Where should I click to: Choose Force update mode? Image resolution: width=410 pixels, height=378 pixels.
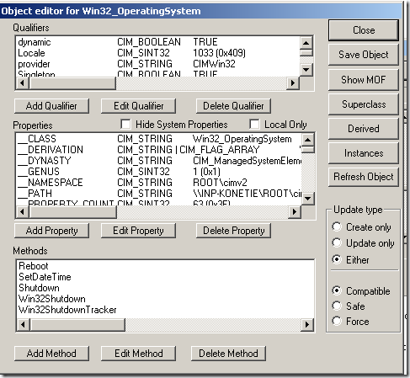337,321
